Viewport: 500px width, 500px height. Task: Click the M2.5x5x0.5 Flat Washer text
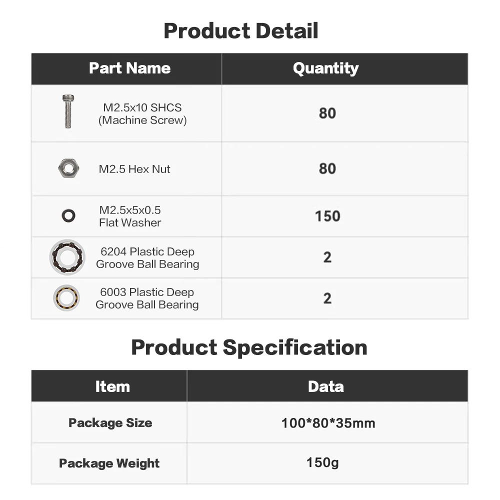[x=130, y=216]
